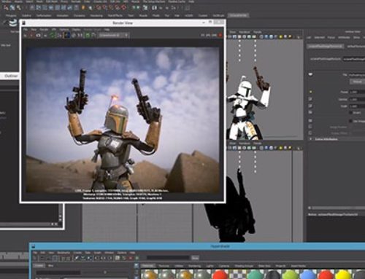The height and width of the screenshot is (279, 365).
Task: Open the Panels menu of the black-silhouette viewport
Action: click(258, 144)
